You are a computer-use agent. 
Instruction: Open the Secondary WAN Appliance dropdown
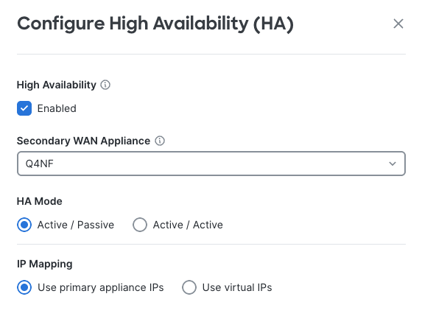pyautogui.click(x=211, y=164)
